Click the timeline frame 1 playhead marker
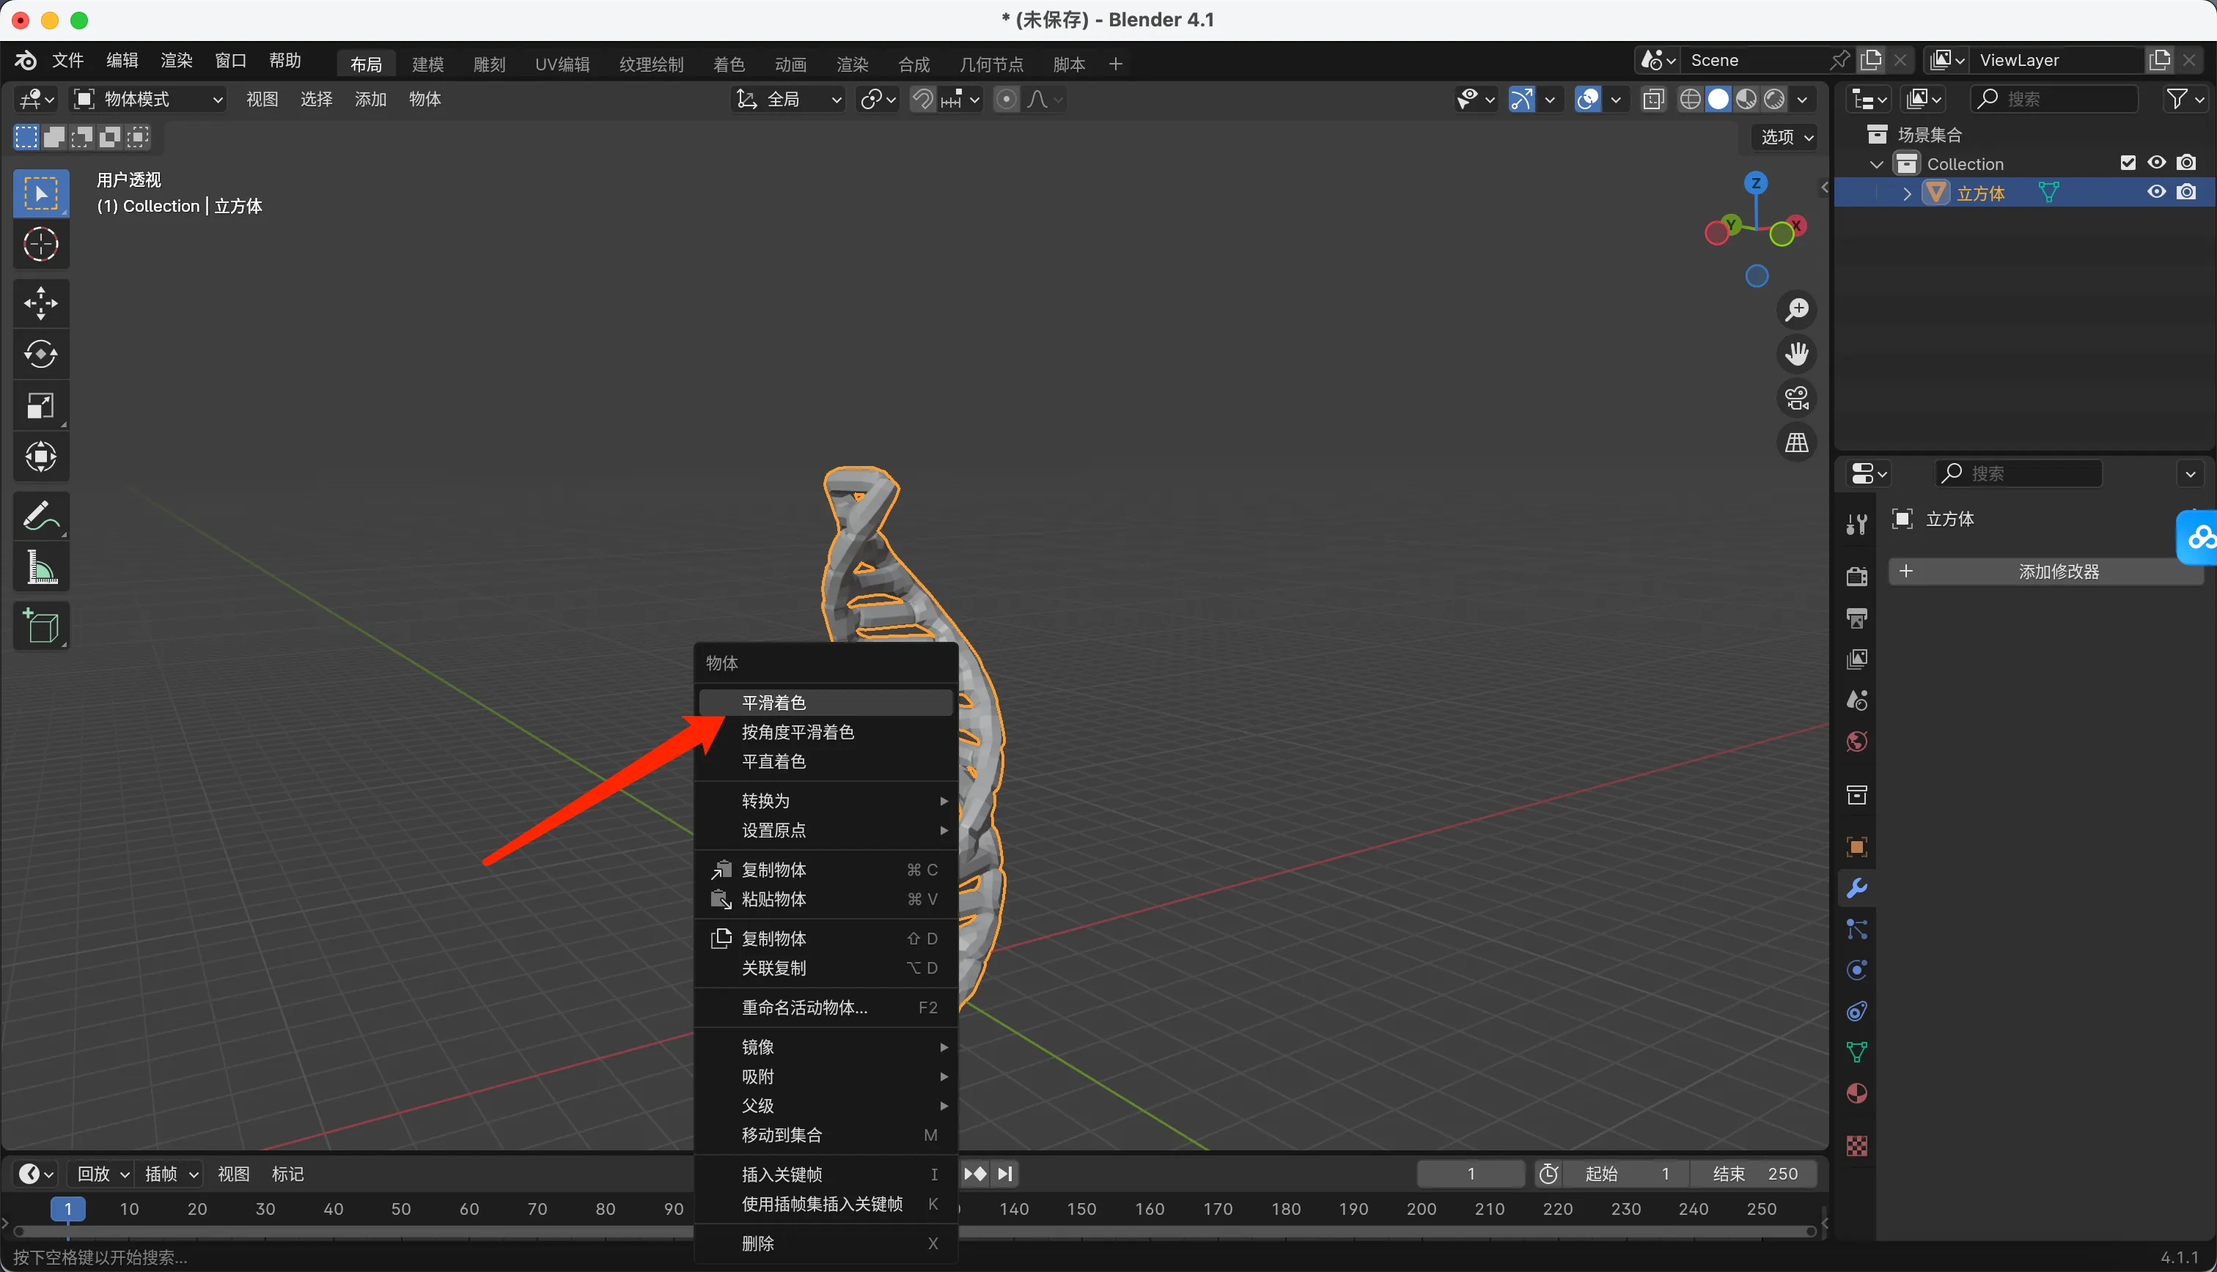2217x1272 pixels. coord(67,1209)
